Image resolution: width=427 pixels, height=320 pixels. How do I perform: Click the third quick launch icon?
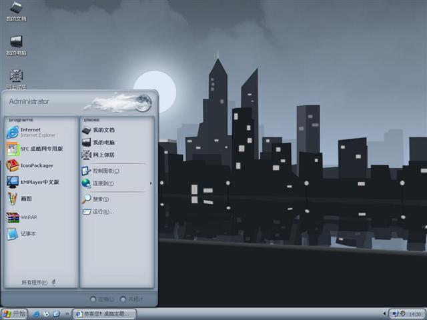(x=56, y=314)
